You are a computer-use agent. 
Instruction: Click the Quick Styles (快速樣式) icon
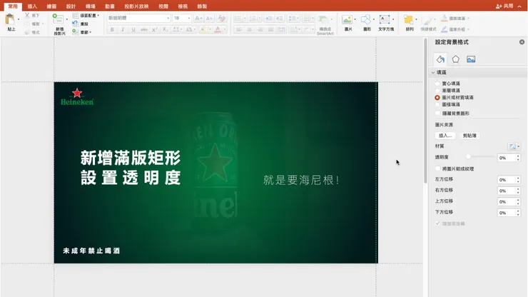428,21
